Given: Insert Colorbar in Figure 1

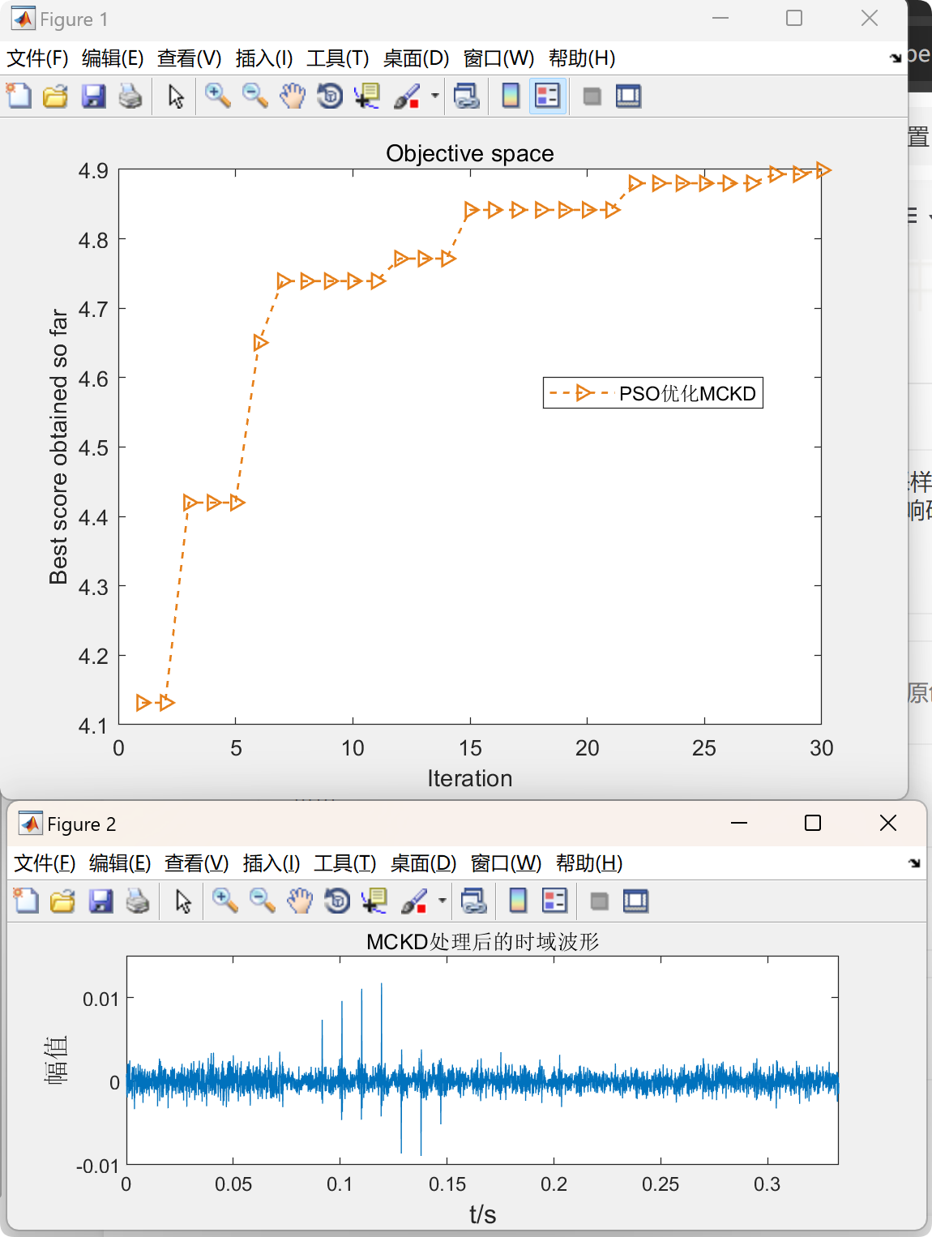Looking at the screenshot, I should (x=511, y=96).
